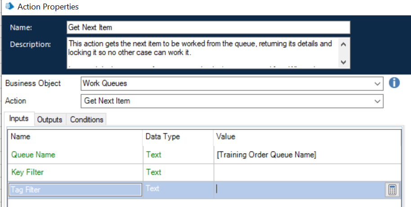Switch to the Outputs tab
This screenshot has height=207, width=411.
pyautogui.click(x=49, y=119)
